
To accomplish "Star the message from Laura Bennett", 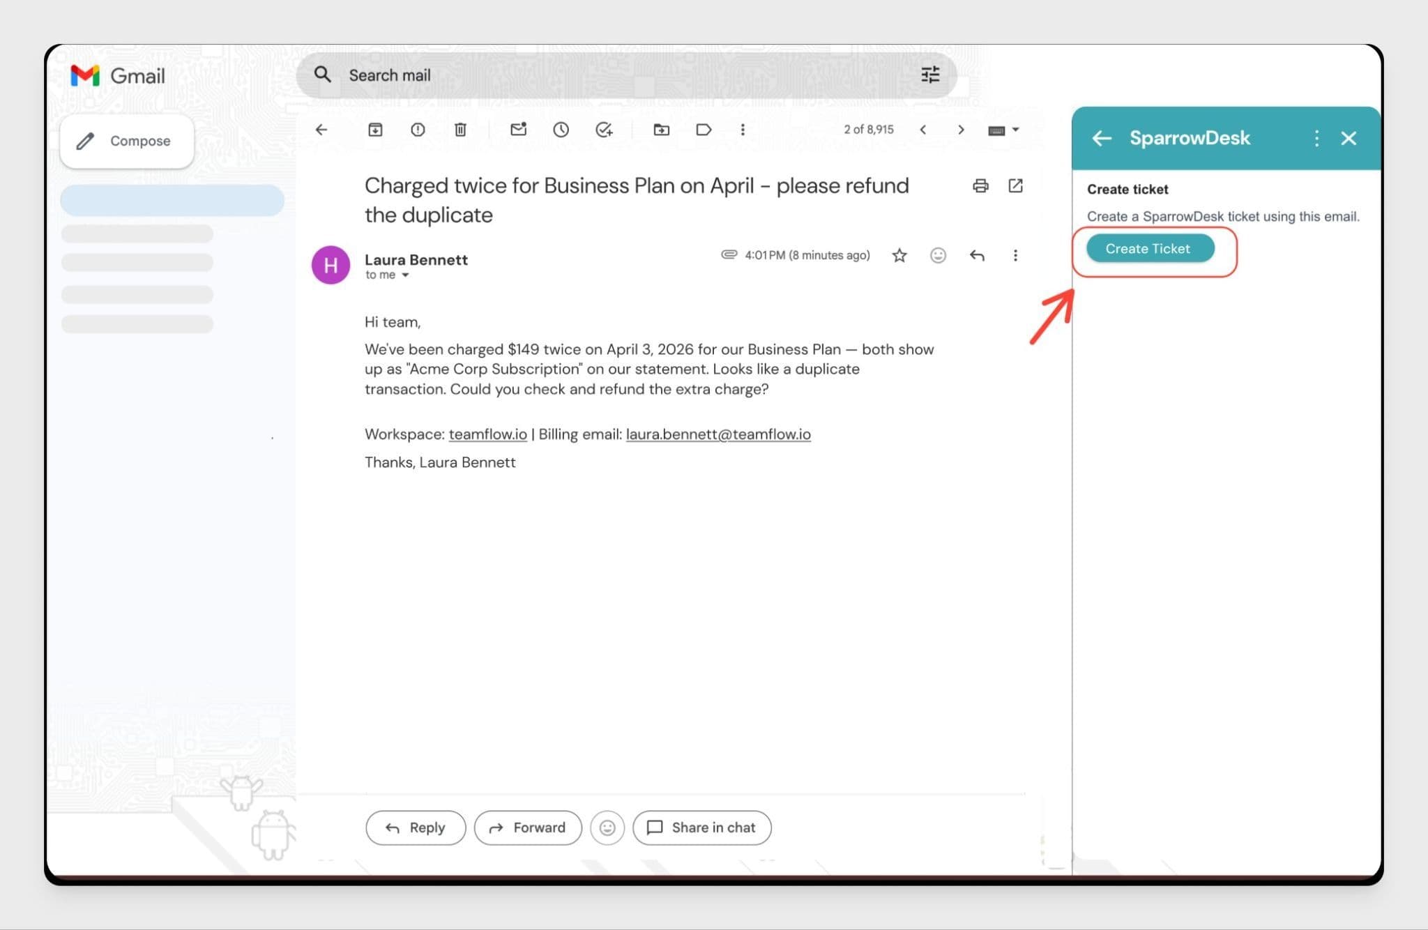I will 899,256.
